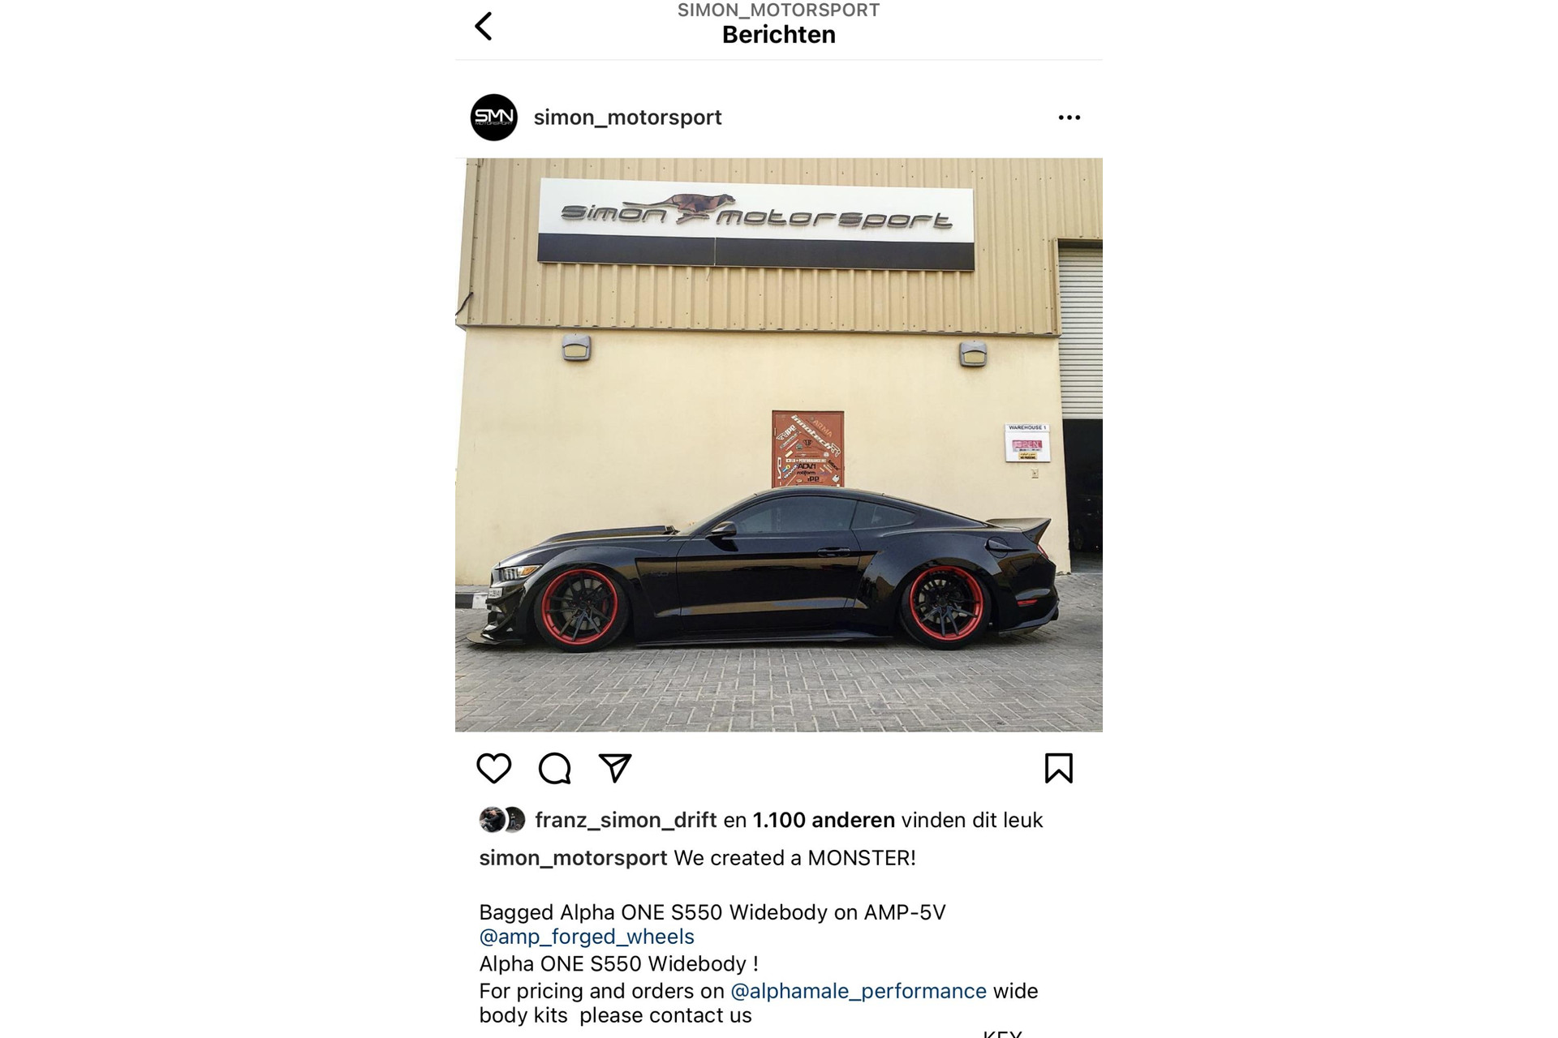The height and width of the screenshot is (1038, 1558).
Task: Click SIMON_MOTORSPORT header account label
Action: pyautogui.click(x=778, y=10)
